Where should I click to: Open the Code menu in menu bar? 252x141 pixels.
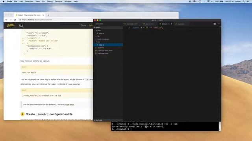click(x=9, y=2)
